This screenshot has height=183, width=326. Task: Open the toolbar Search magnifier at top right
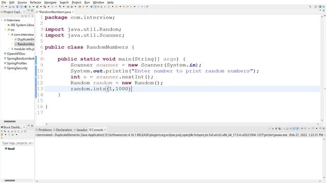point(310,7)
